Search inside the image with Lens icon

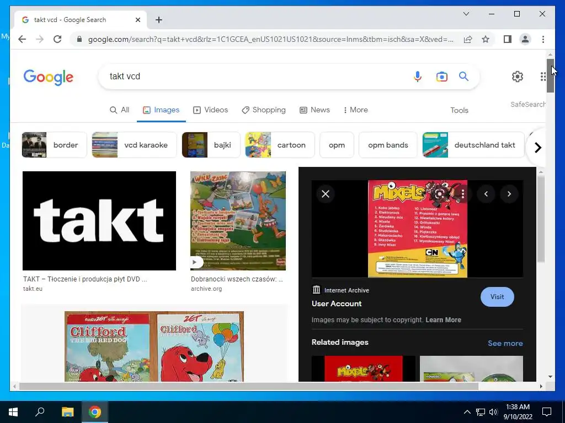439,194
